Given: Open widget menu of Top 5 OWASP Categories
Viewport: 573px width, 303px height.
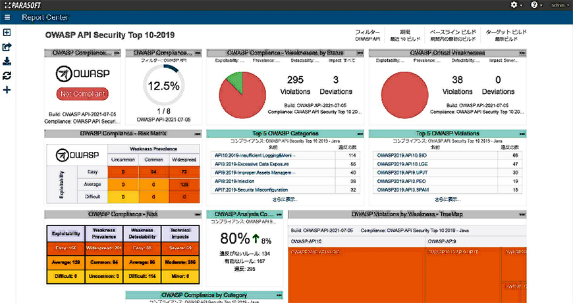Looking at the screenshot, I should 360,134.
